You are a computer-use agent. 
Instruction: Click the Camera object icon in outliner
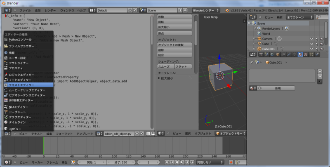[x=259, y=39]
